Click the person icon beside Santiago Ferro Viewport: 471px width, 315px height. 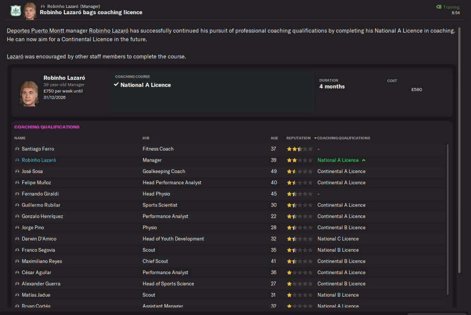click(17, 149)
